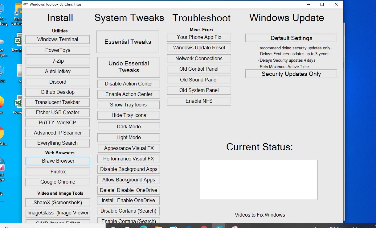376x228 pixels.
Task: Click Enable NFS
Action: 199,101
